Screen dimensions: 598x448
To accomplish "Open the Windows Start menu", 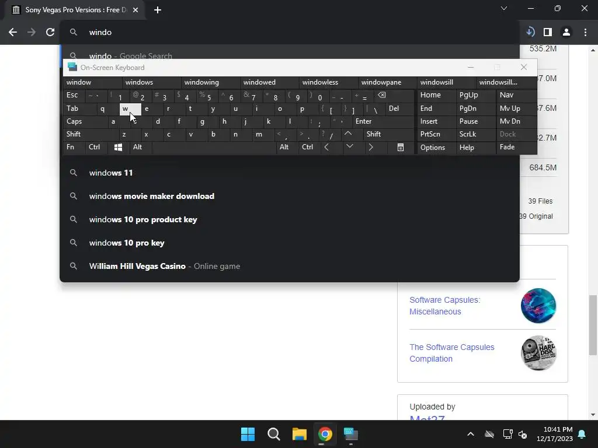I will click(x=248, y=434).
